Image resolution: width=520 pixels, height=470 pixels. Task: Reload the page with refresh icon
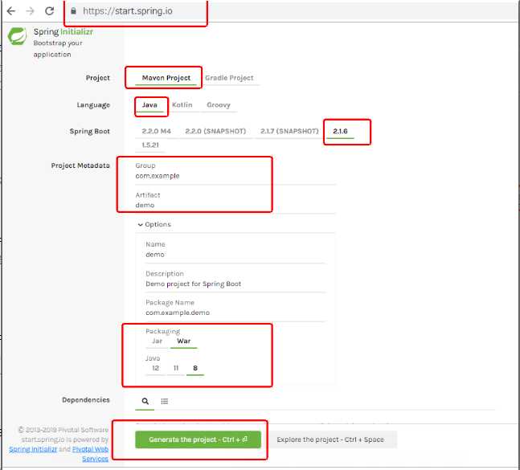(49, 11)
